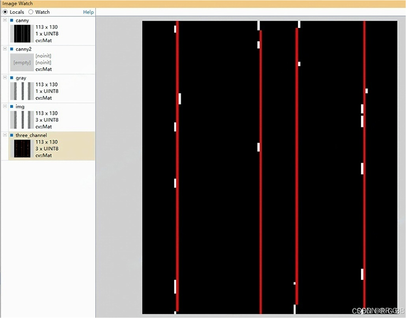Select the img image thumbnail
Viewport: 406px width, 318px height.
point(22,120)
